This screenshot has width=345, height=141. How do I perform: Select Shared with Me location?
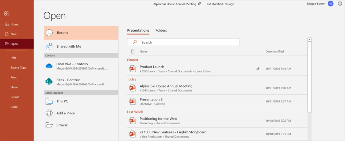pos(81,47)
